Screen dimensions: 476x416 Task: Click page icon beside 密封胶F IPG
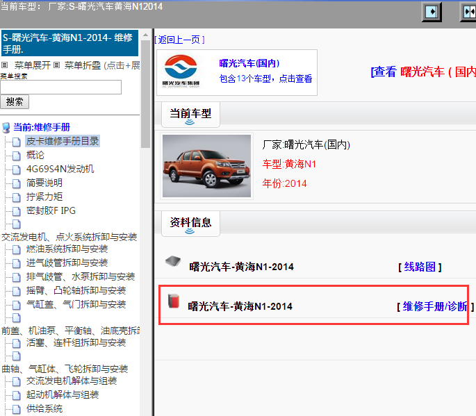pyautogui.click(x=16, y=211)
